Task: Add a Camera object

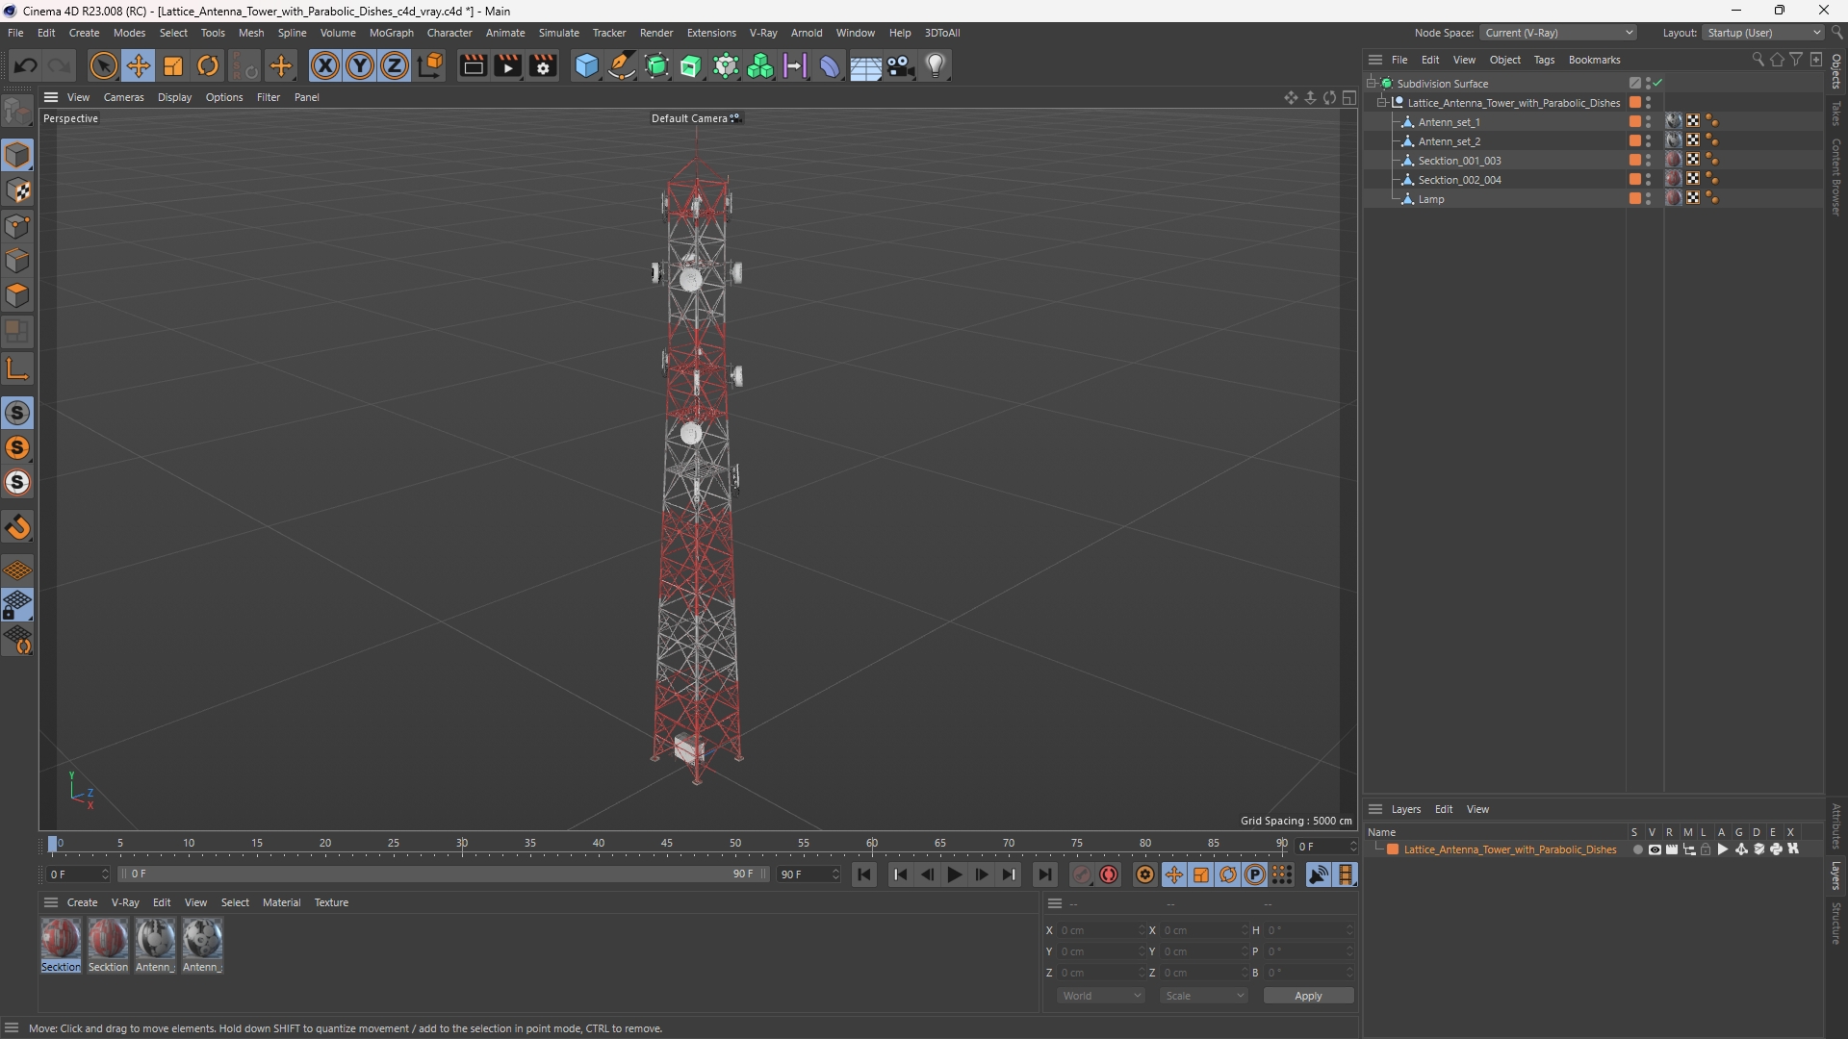Action: point(900,65)
